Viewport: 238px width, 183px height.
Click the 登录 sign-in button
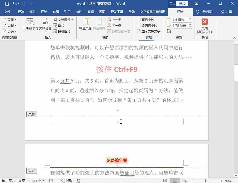pos(183,4)
